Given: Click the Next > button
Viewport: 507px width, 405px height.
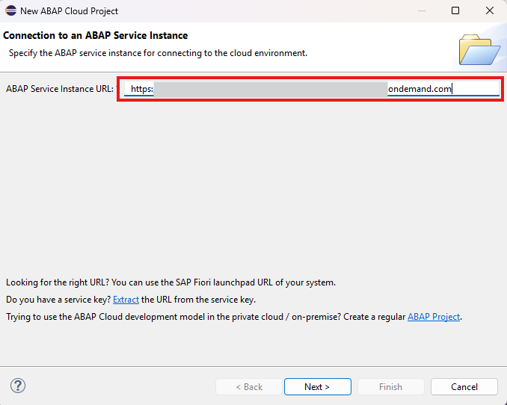Looking at the screenshot, I should click(318, 386).
